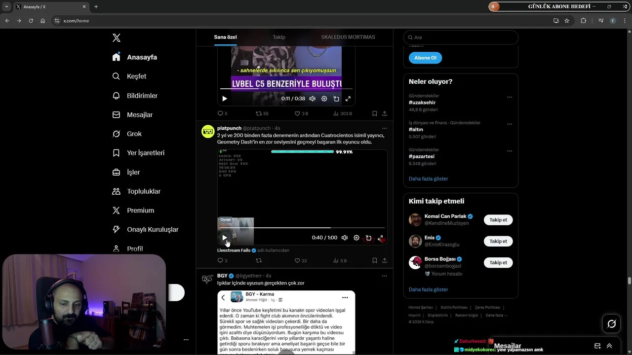
Task: View platpunch post 5 B views
Action: [340, 260]
